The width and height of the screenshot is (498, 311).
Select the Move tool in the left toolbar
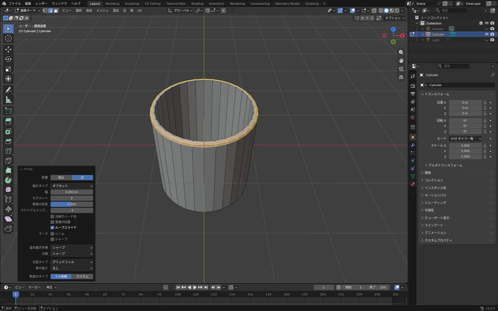click(x=8, y=49)
